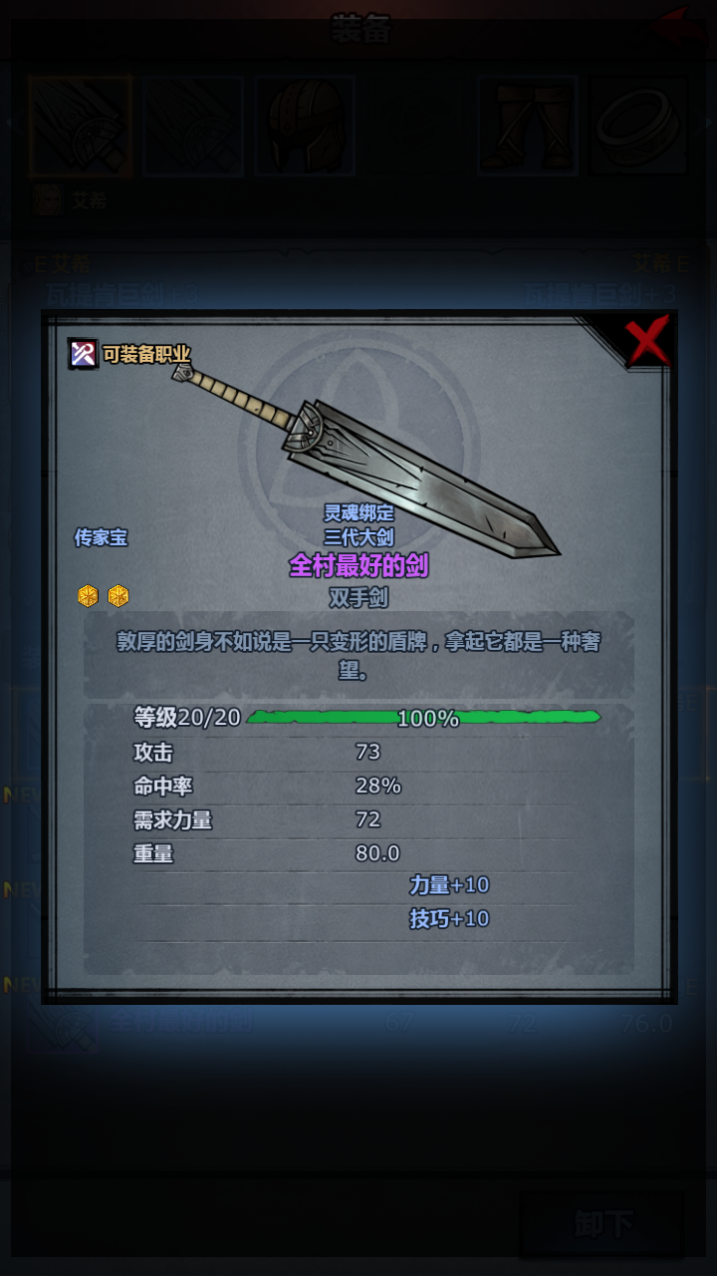Tap the 技巧+10 bonus stat
This screenshot has height=1276, width=717.
point(449,918)
